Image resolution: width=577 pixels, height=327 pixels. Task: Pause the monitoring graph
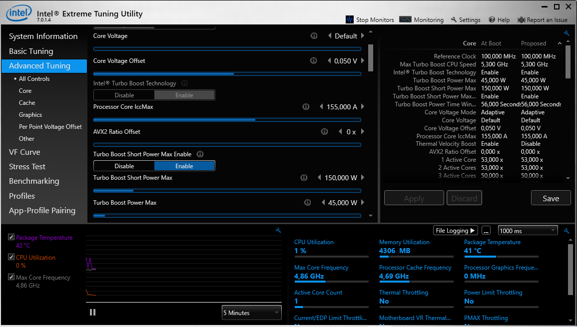click(93, 313)
